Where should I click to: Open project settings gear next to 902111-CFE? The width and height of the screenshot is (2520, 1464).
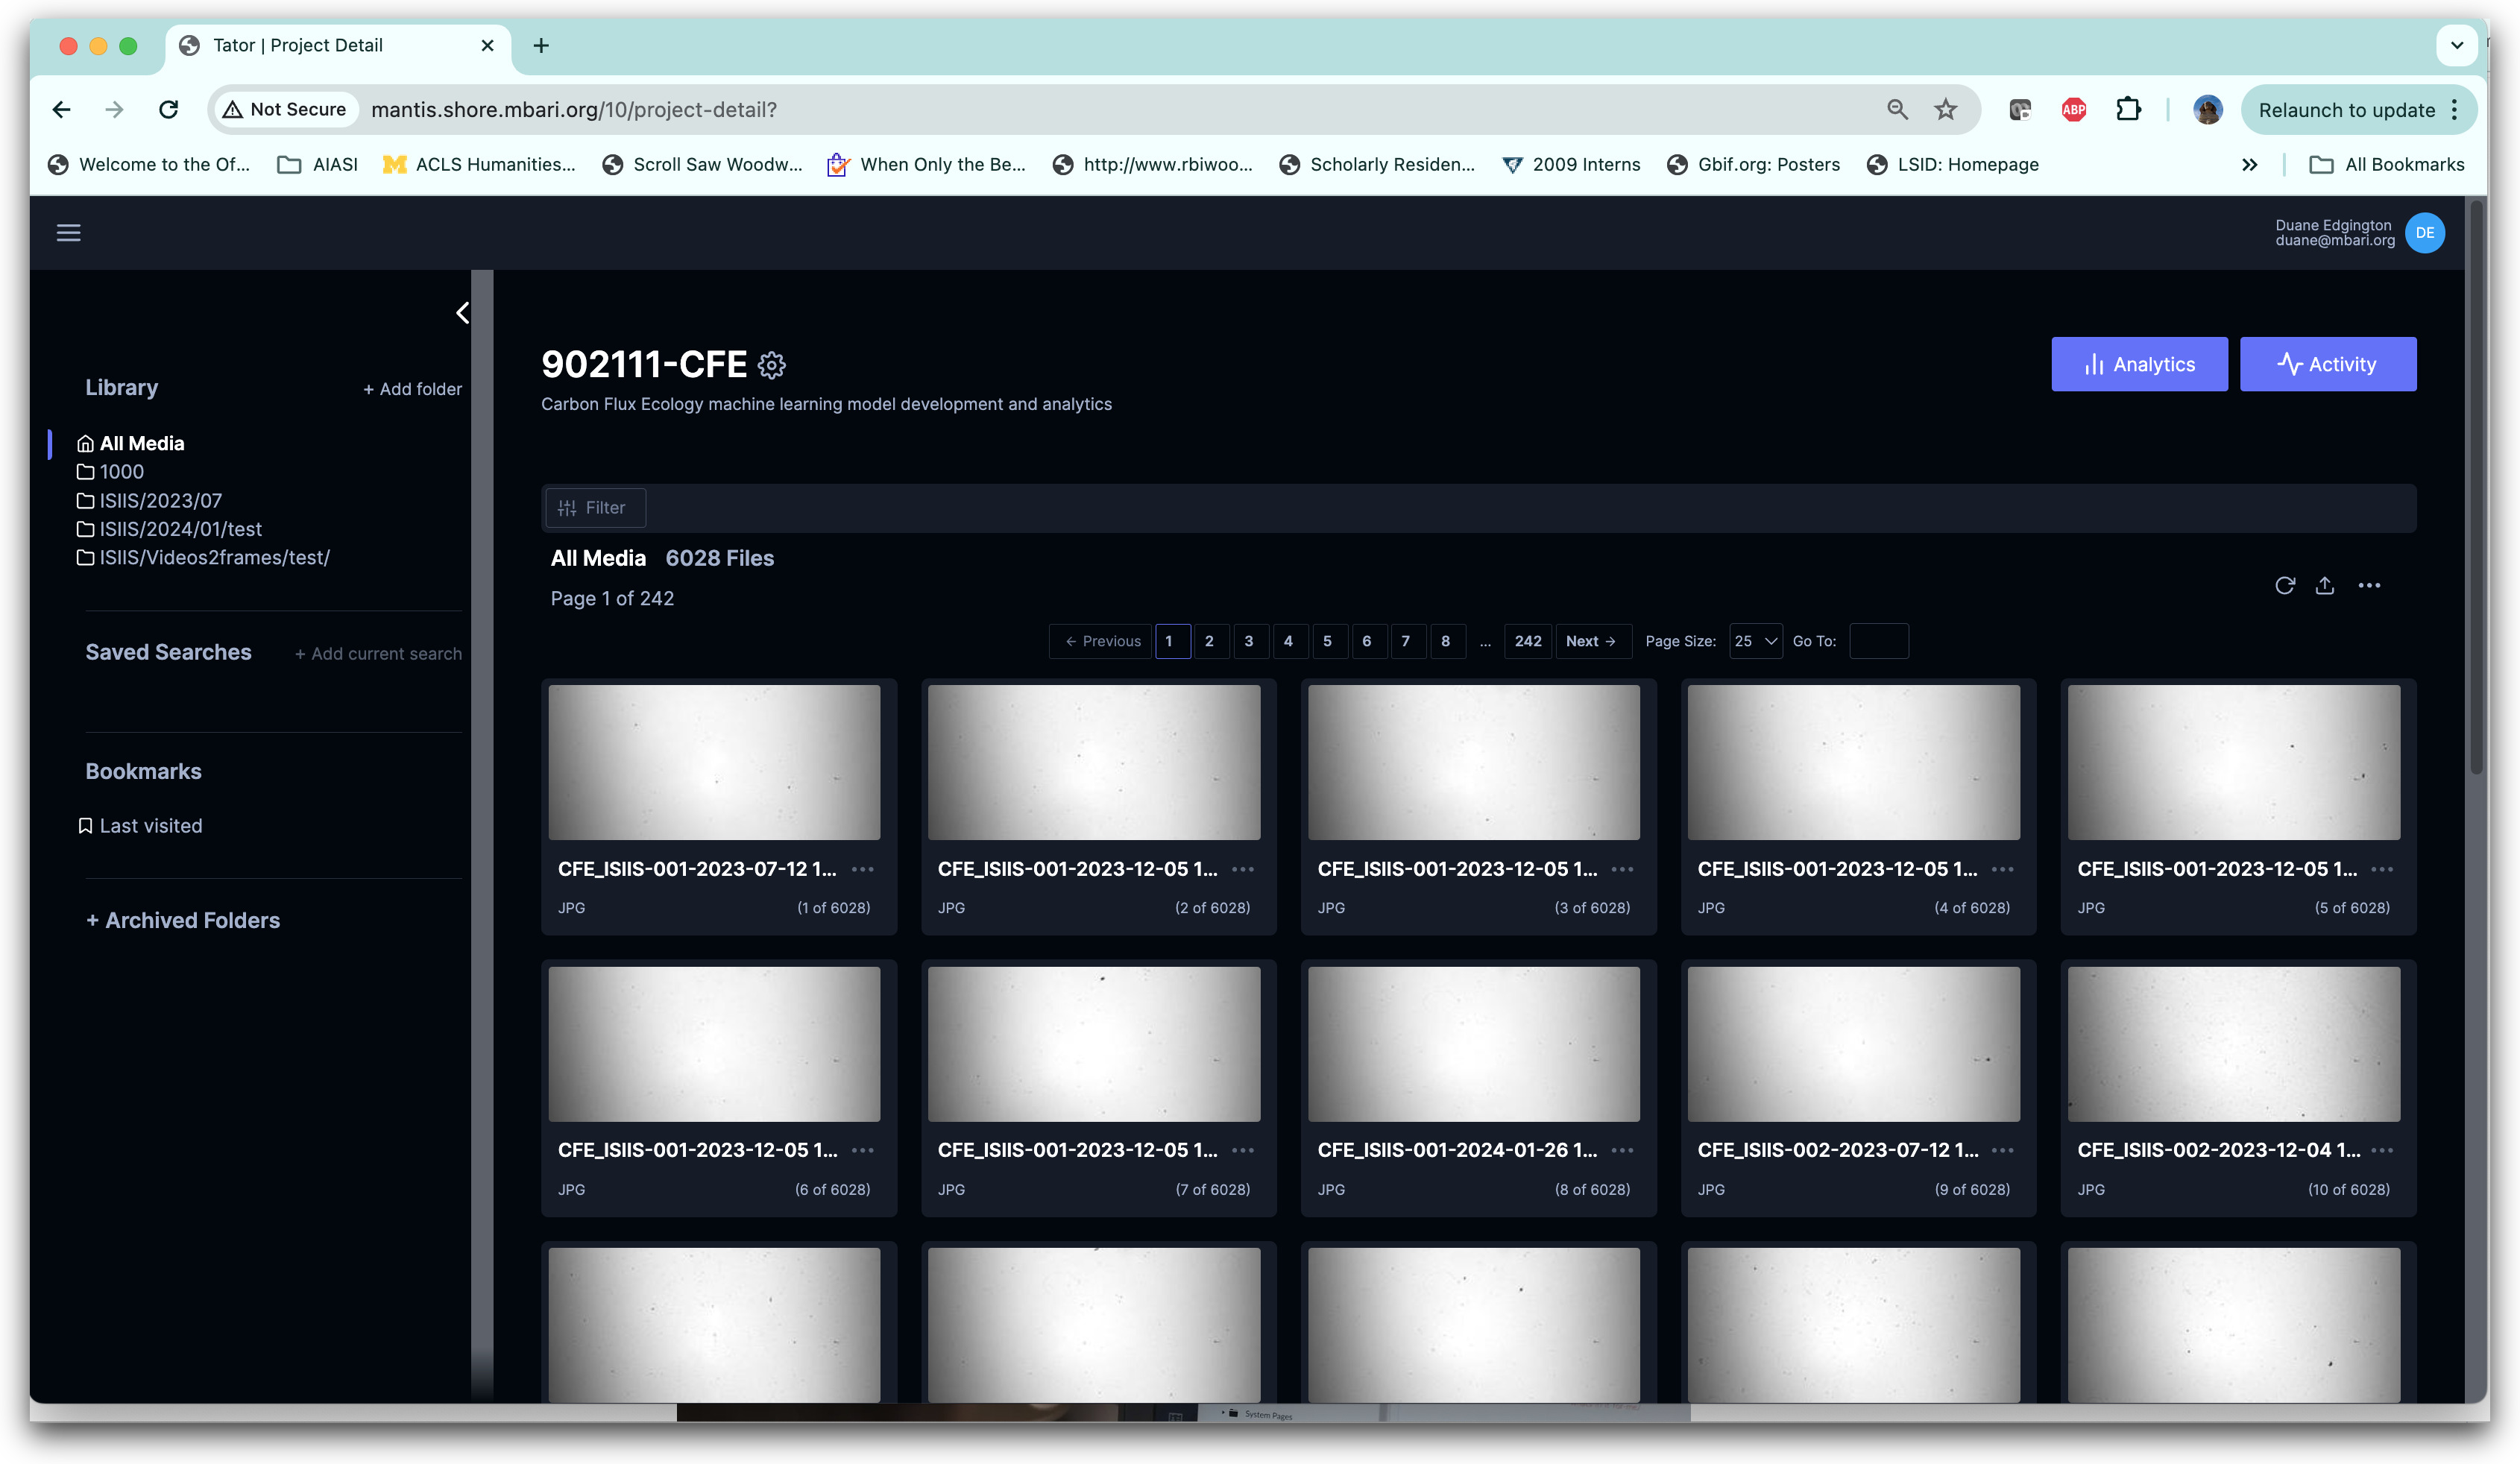point(771,365)
